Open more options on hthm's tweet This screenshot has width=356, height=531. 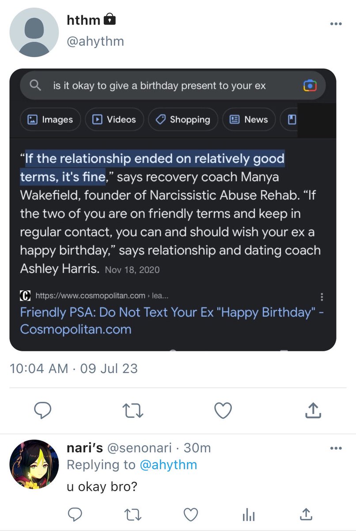(336, 24)
